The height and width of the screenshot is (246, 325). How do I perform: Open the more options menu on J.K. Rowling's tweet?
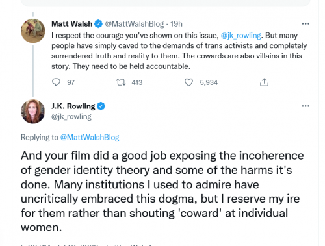(x=305, y=106)
